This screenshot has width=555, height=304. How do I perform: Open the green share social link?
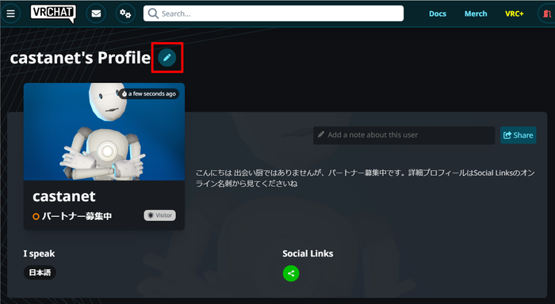tap(291, 273)
